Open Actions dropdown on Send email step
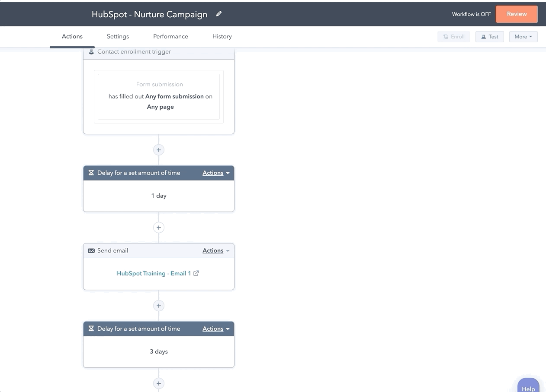546x392 pixels. 216,250
